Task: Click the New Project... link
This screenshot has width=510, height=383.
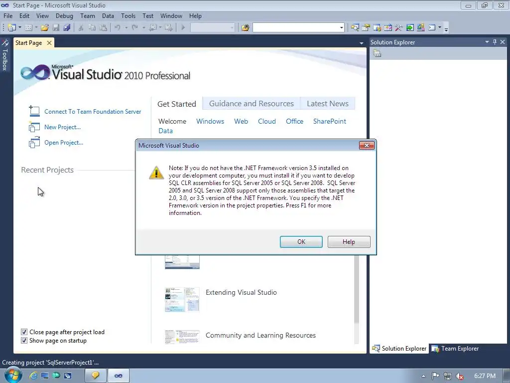Action: tap(62, 127)
